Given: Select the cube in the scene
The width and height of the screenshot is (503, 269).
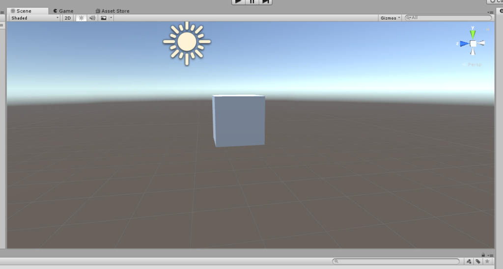Looking at the screenshot, I should point(239,121).
